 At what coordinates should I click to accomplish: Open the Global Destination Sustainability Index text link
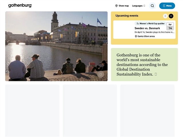point(142,65)
